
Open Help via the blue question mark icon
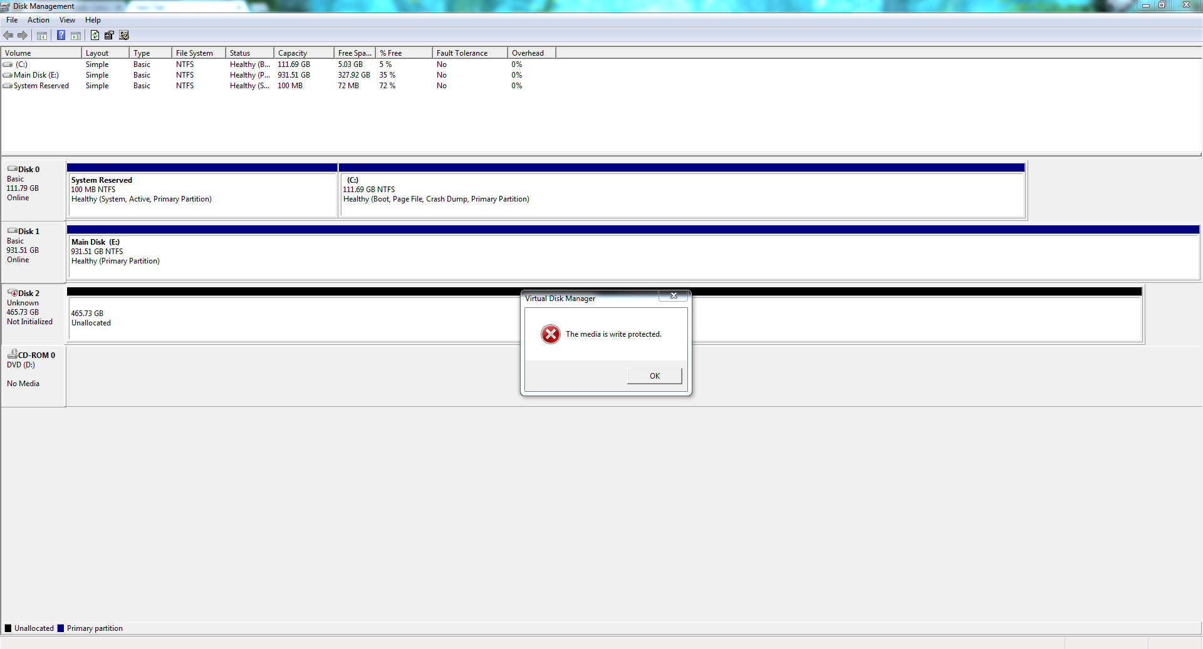coord(61,36)
